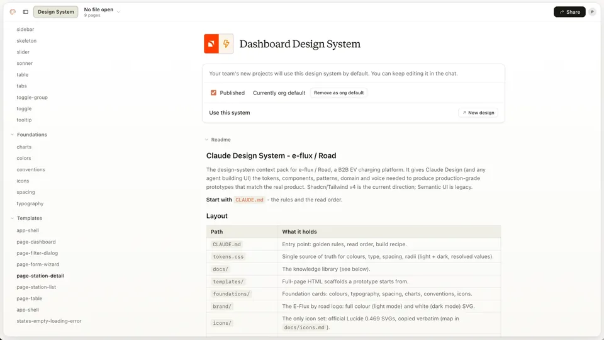
Task: Open charts under Foundations
Action: coord(24,147)
